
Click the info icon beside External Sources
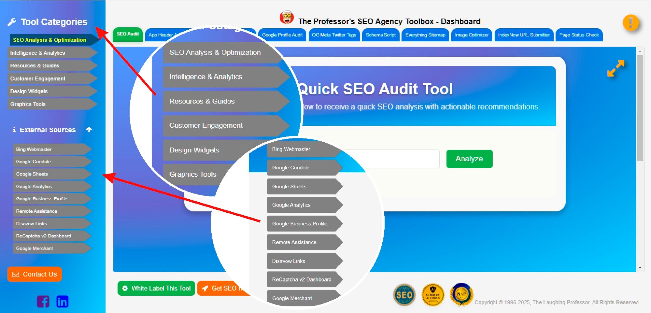coord(14,130)
